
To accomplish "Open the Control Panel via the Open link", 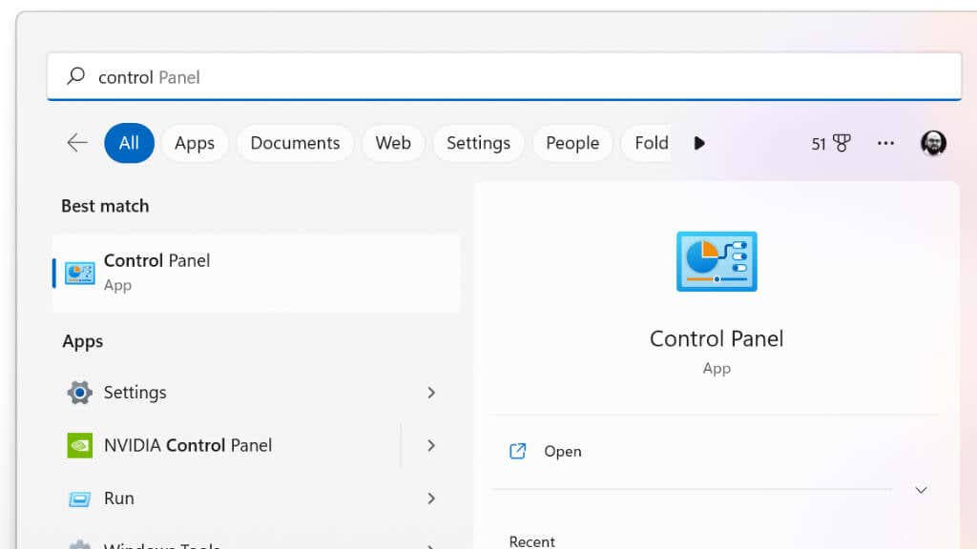I will click(562, 451).
